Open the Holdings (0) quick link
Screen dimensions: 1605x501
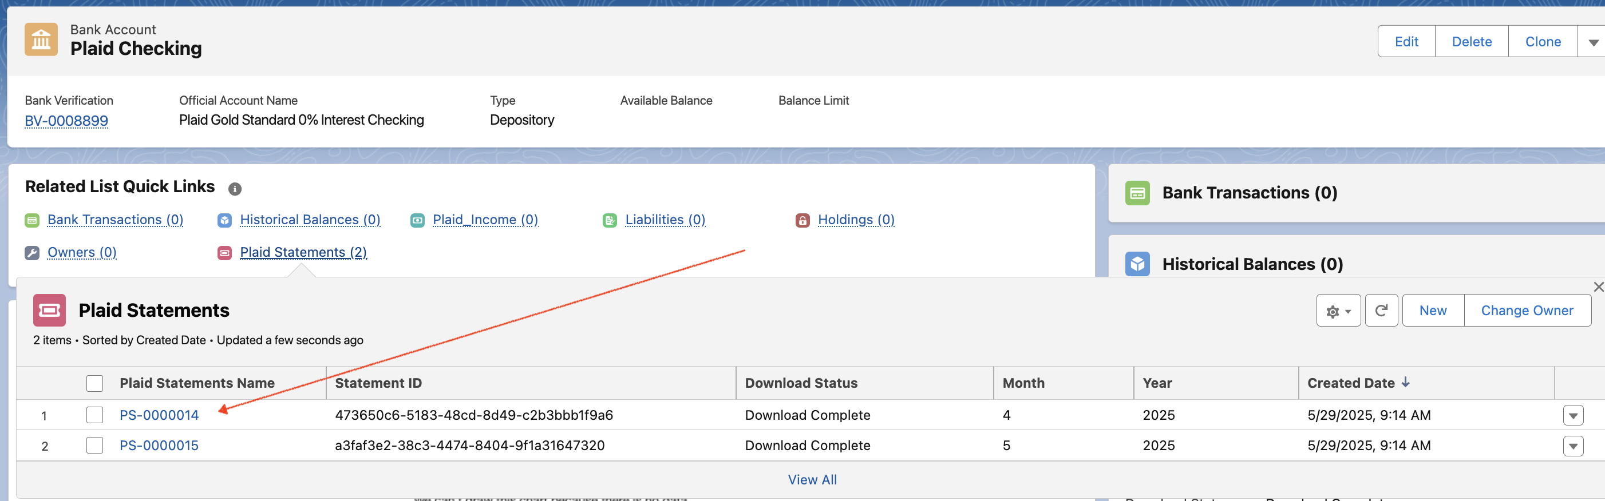click(x=856, y=220)
